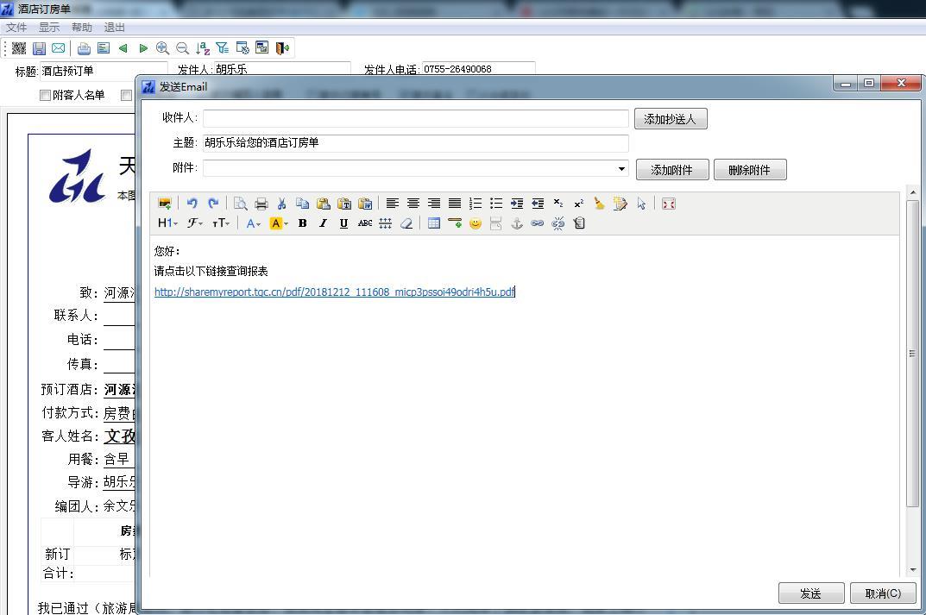Click paste as plain text icon

point(344,204)
